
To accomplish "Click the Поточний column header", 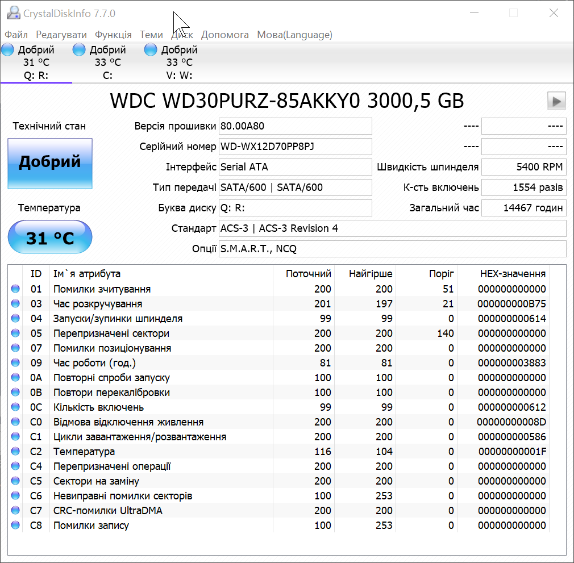I will [303, 274].
